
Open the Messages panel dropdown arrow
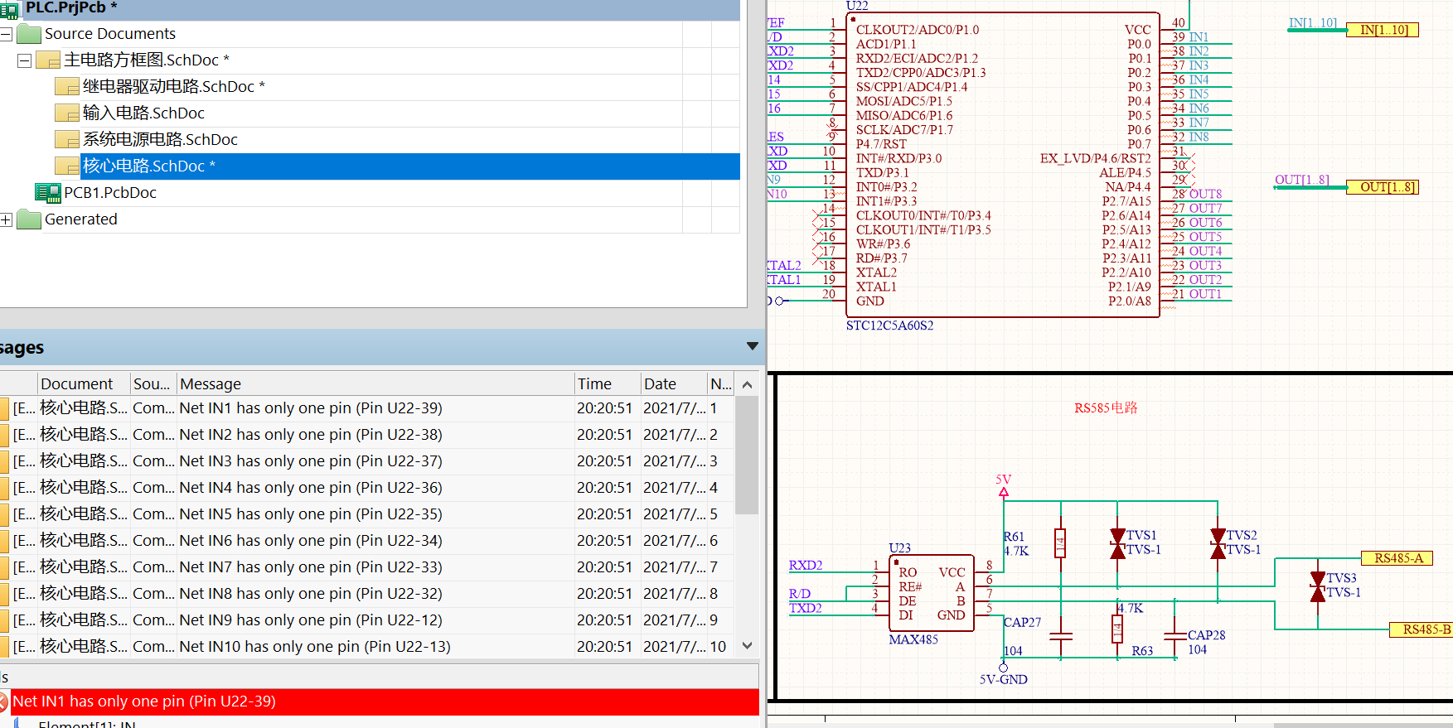click(x=752, y=346)
